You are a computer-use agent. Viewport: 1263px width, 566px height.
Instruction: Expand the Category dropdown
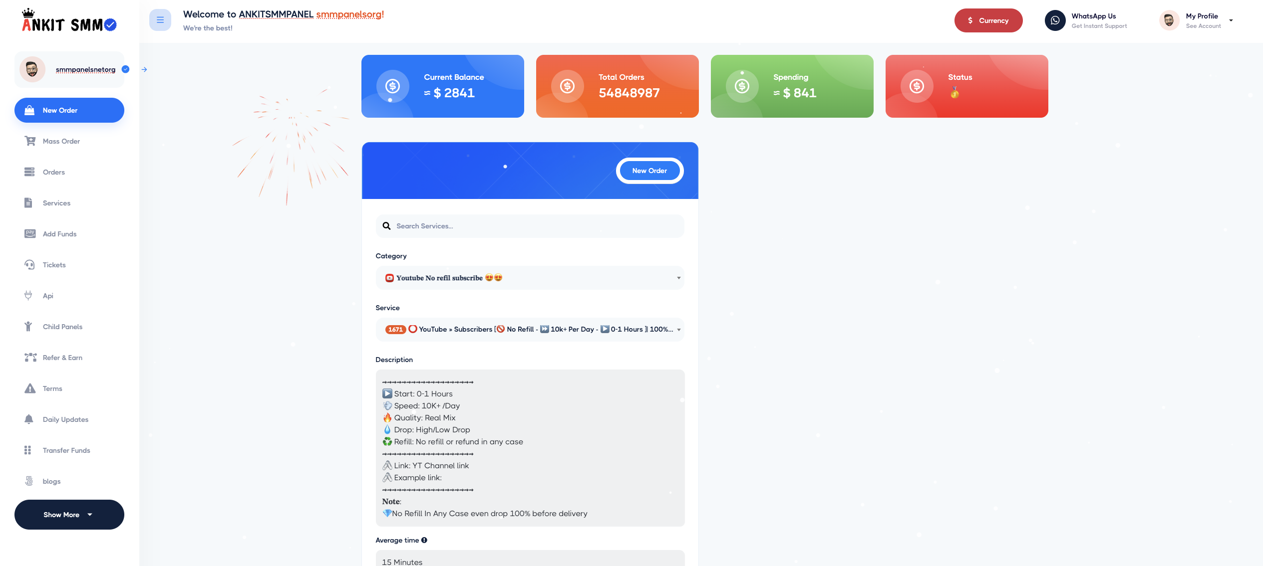(530, 278)
